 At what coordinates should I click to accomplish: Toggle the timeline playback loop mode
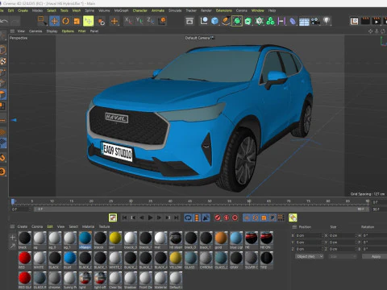pyautogui.click(x=188, y=217)
